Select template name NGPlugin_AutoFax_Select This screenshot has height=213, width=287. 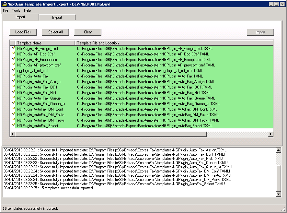tap(38, 125)
